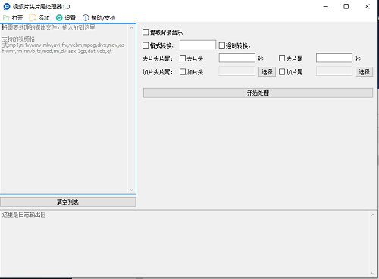Enable the 提取背景音乐 checkbox
This screenshot has height=279, width=379.
(x=146, y=32)
